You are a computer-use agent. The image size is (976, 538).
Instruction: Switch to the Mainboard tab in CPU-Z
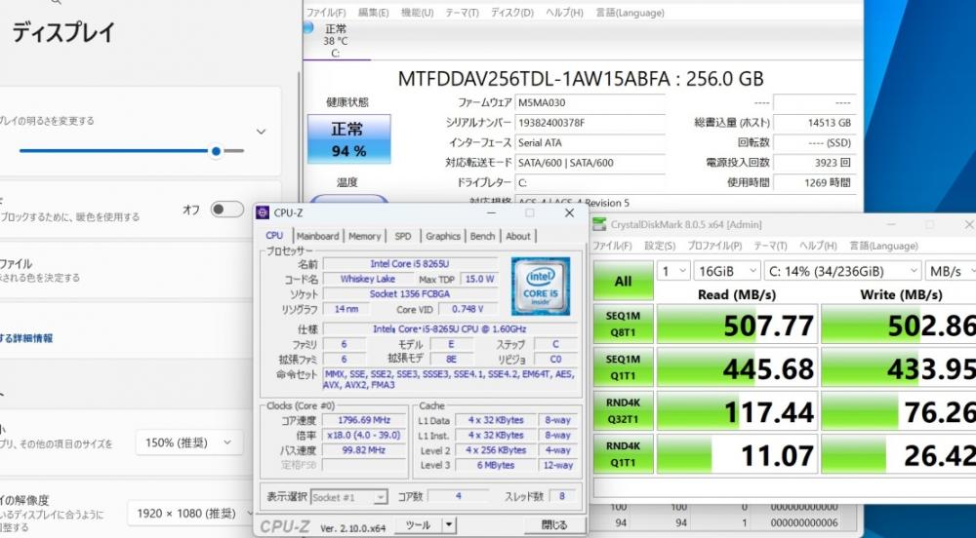(317, 236)
